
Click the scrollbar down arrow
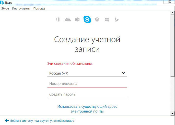coord(172,114)
